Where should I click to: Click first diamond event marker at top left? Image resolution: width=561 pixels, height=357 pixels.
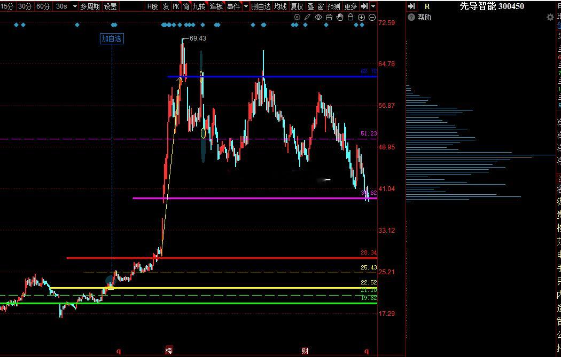point(16,25)
